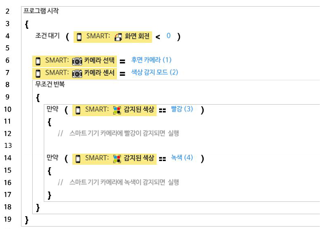Click the less-than operator on line 4

158,37
